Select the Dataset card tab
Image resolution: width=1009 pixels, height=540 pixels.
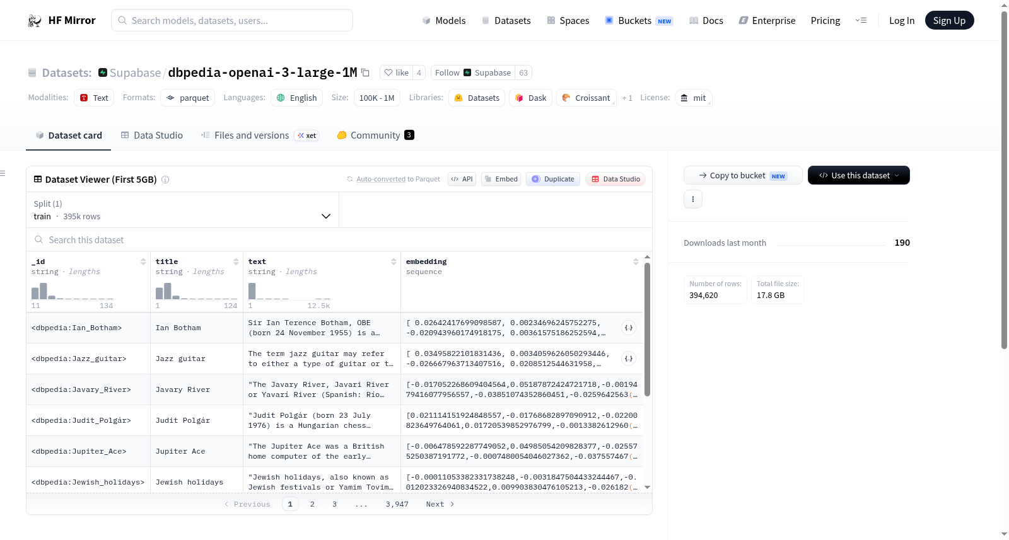(x=69, y=135)
